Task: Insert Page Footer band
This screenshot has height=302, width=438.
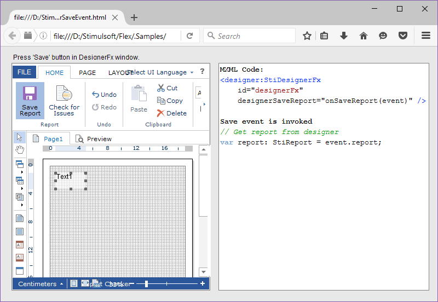Action: (20, 257)
